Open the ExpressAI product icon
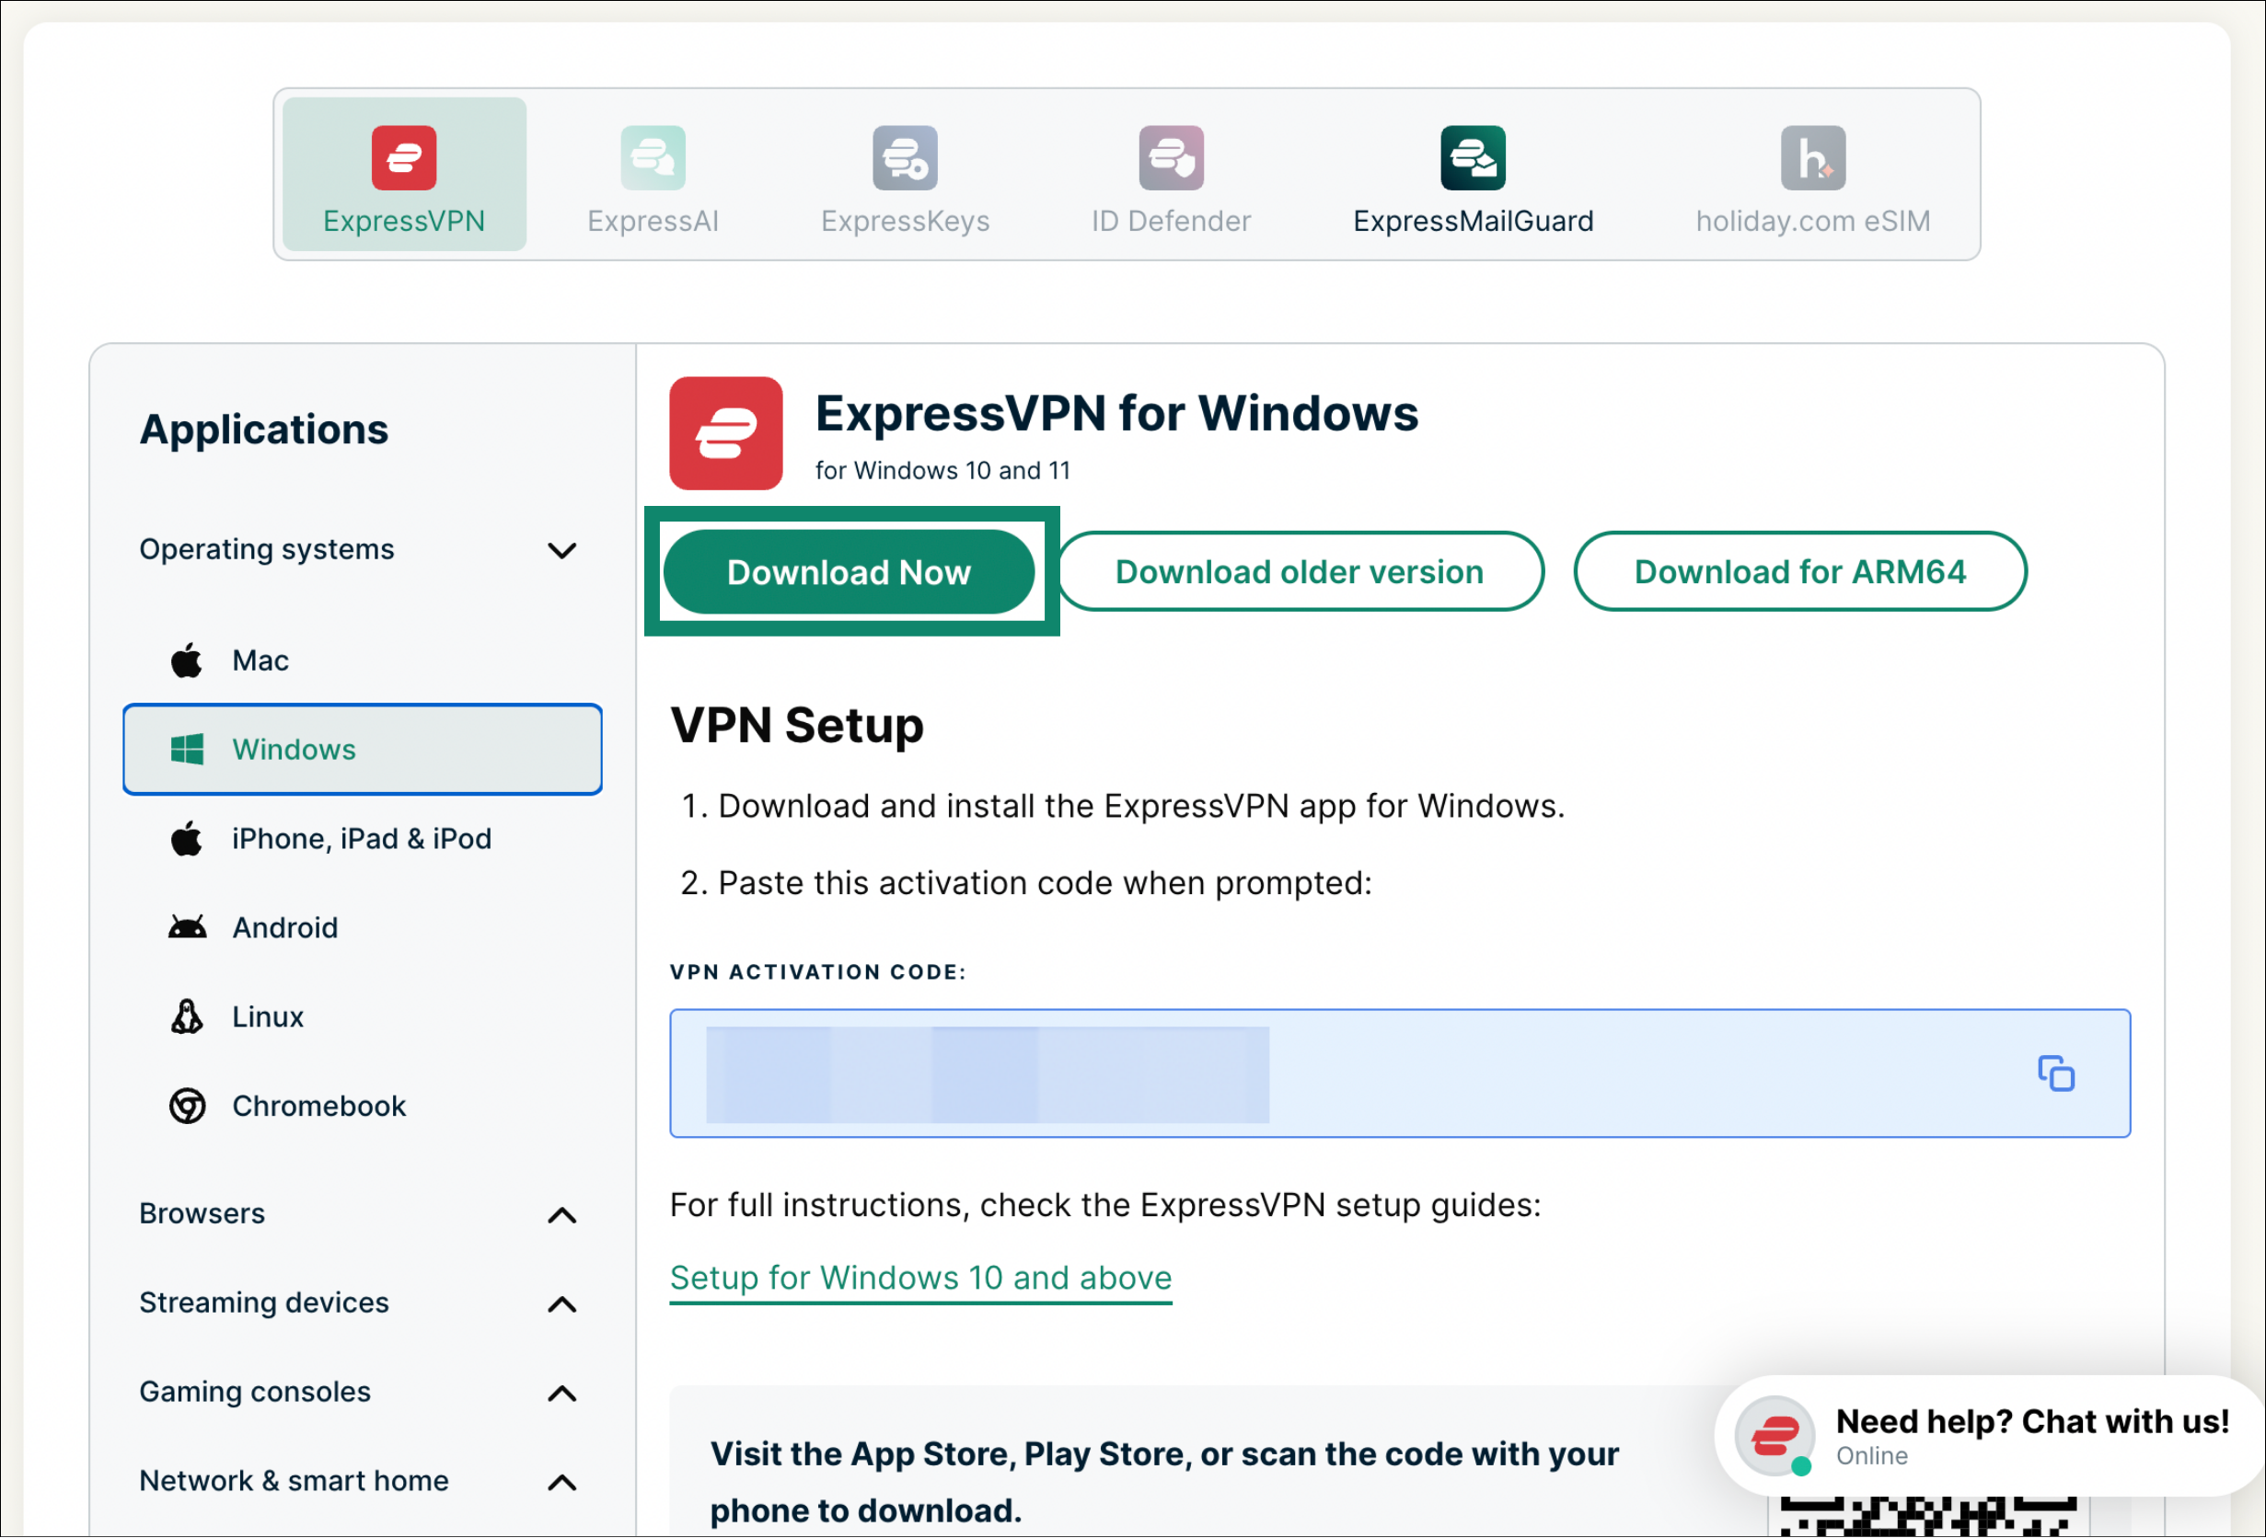The image size is (2266, 1538). tap(653, 158)
